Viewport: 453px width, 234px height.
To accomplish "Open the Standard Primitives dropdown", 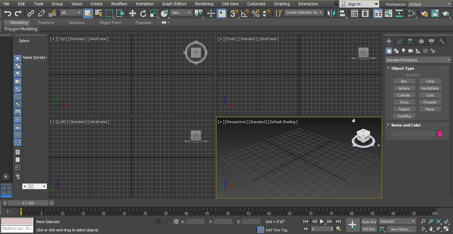I will click(418, 60).
